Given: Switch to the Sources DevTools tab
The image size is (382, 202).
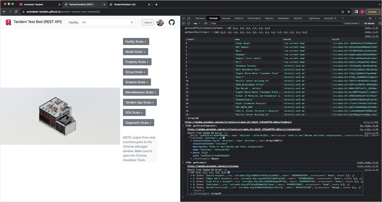Looking at the screenshot, I should (x=226, y=18).
